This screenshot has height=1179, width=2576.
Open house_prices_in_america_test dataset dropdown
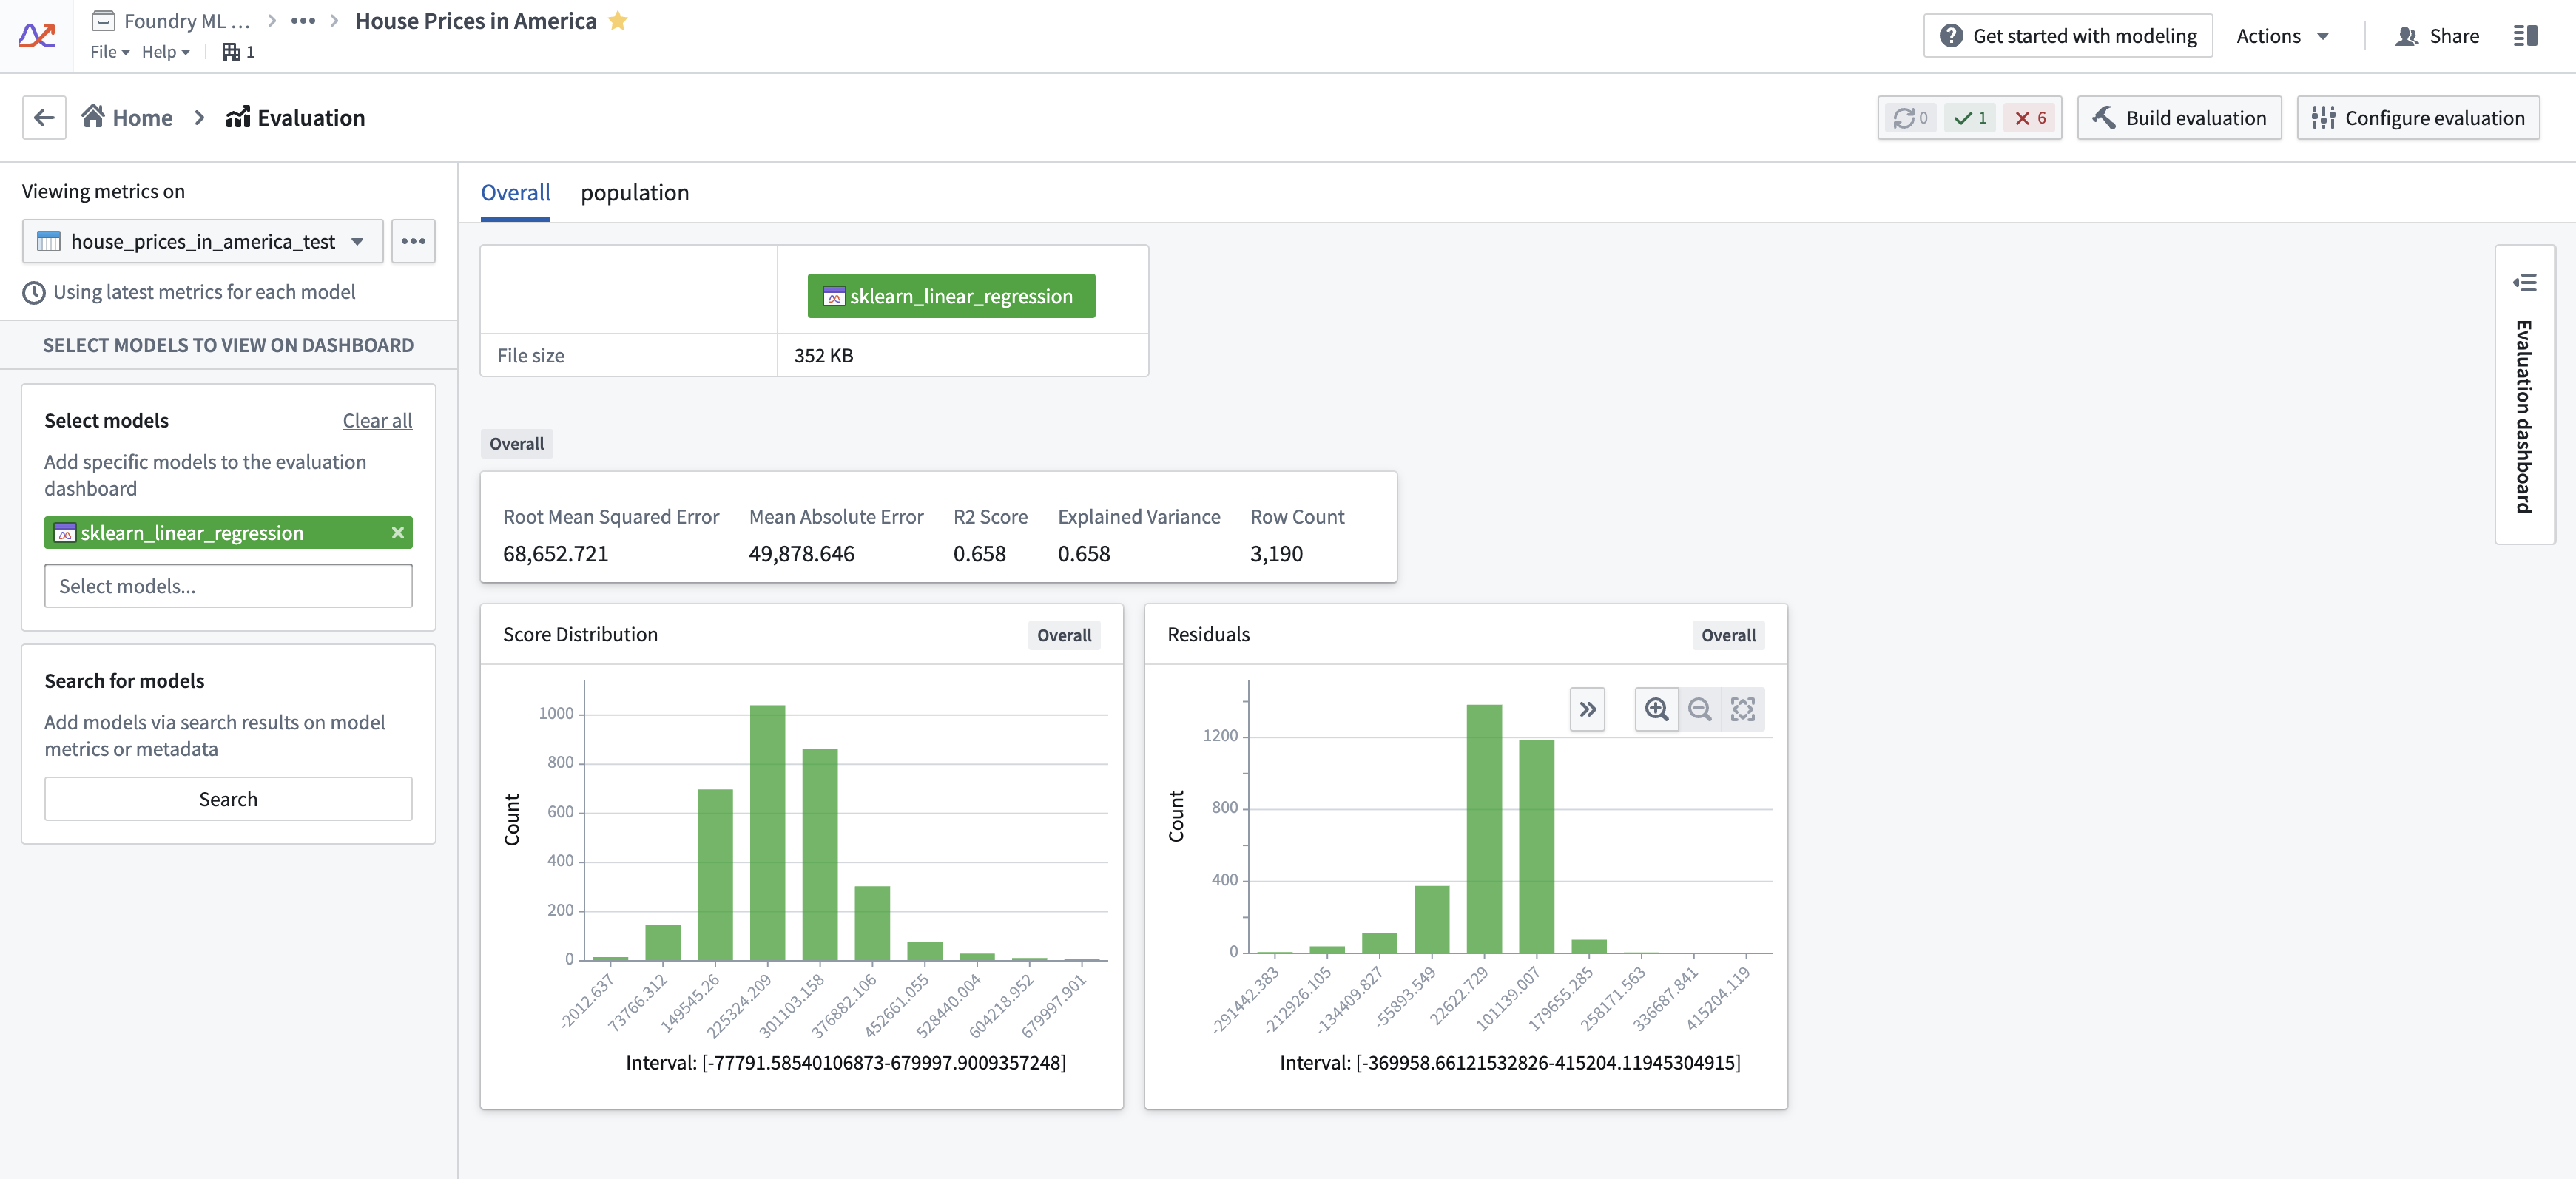[x=203, y=241]
